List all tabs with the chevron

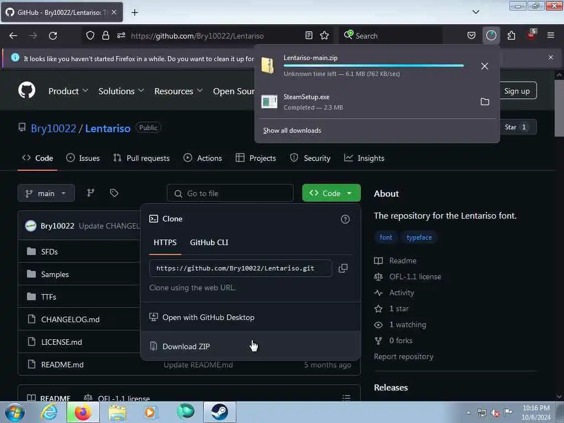[475, 12]
